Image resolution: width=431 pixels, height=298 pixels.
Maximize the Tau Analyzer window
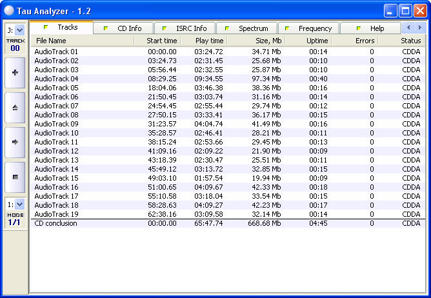click(x=406, y=10)
